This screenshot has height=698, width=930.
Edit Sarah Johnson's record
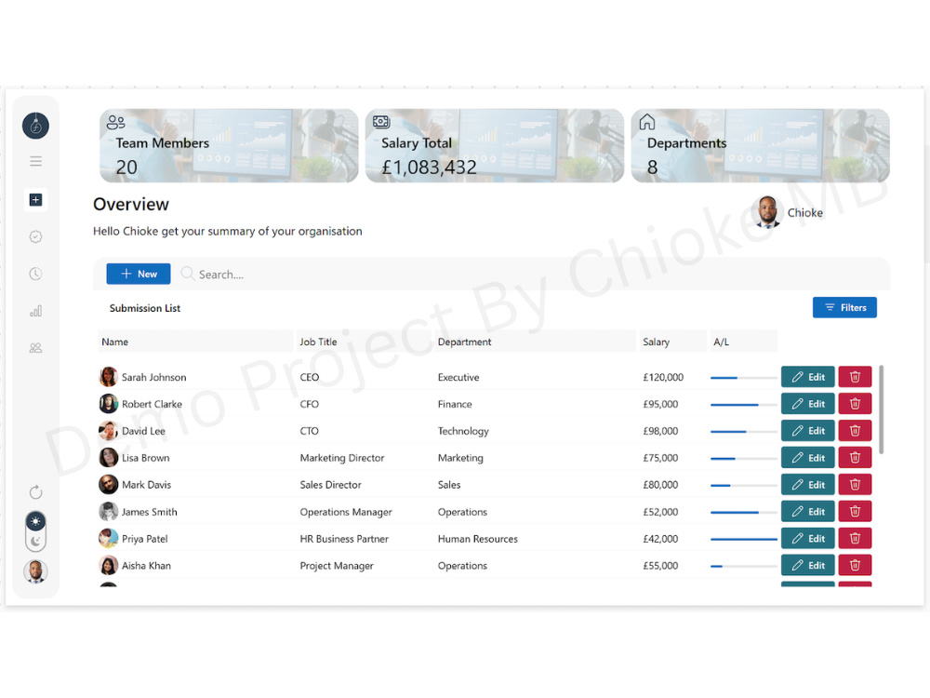click(807, 377)
